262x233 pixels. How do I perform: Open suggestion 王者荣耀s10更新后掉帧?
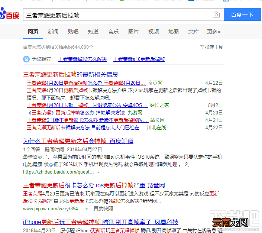point(139,59)
